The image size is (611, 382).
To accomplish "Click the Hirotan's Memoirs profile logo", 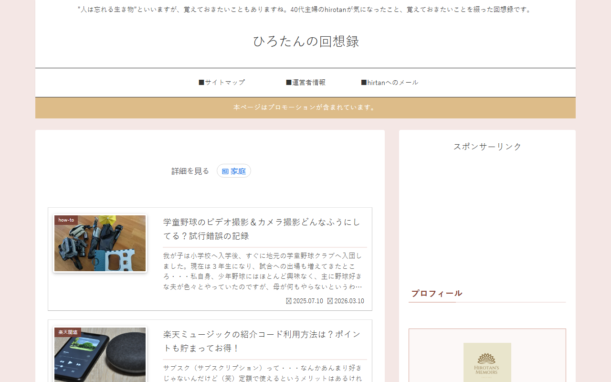I will [x=487, y=362].
